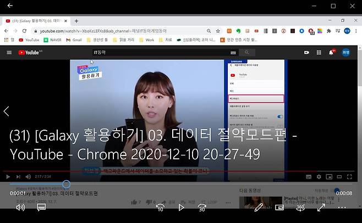Open a new tab with the plus button
Viewport: 362px width, 223px height.
click(76, 21)
